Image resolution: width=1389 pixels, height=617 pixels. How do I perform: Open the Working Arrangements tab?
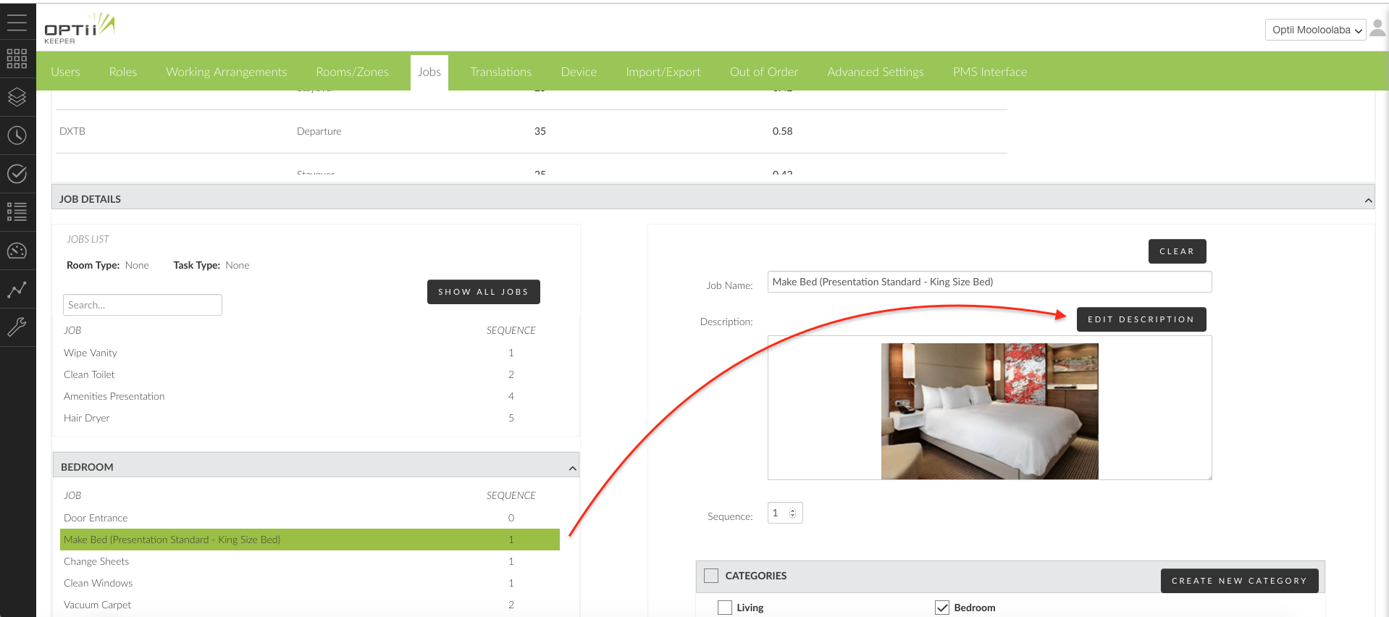(x=227, y=72)
